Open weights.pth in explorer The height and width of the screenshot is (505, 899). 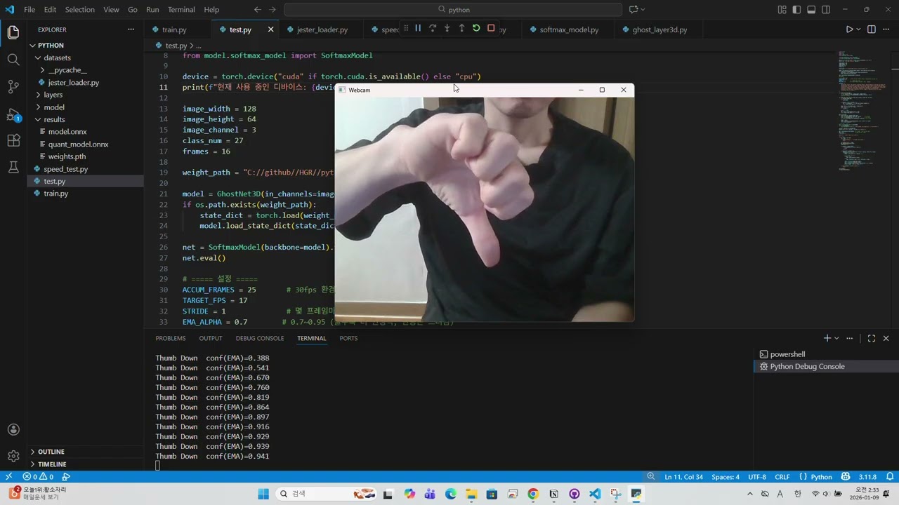tap(67, 156)
